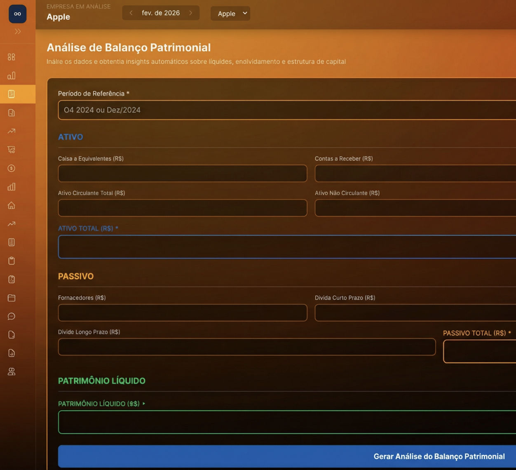
Task: Open the chat bubble icon in sidebar
Action: point(12,316)
